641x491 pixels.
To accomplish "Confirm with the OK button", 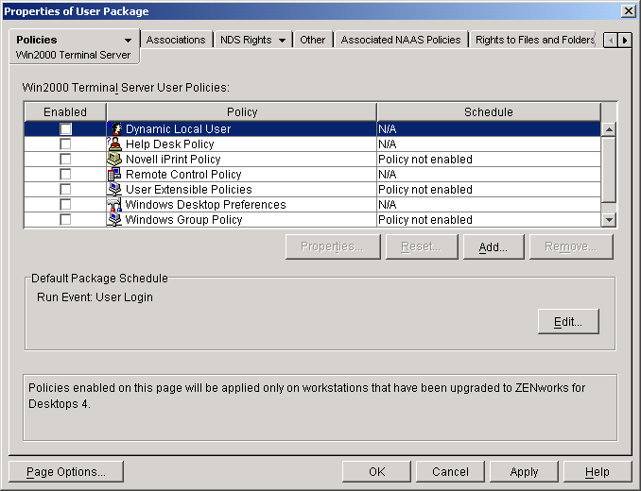I will click(x=376, y=472).
